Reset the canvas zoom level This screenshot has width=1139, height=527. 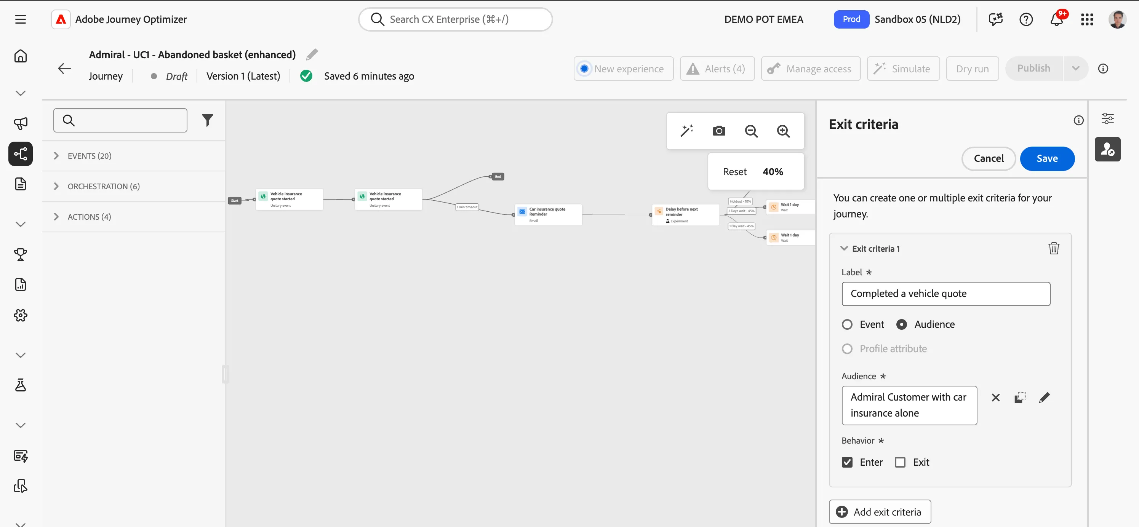734,171
